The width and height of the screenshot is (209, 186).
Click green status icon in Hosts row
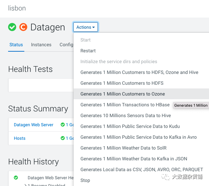pyautogui.click(x=63, y=138)
